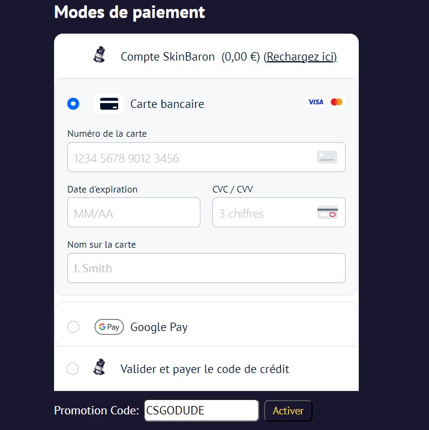Click the Date d'expiration input
Viewport: 429px width, 430px height.
coord(133,213)
